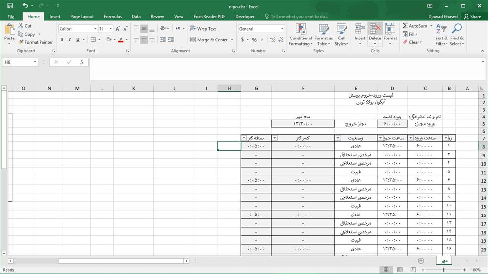This screenshot has height=274, width=488.
Task: Switch to the Foxit Reader PDF tab
Action: [209, 17]
